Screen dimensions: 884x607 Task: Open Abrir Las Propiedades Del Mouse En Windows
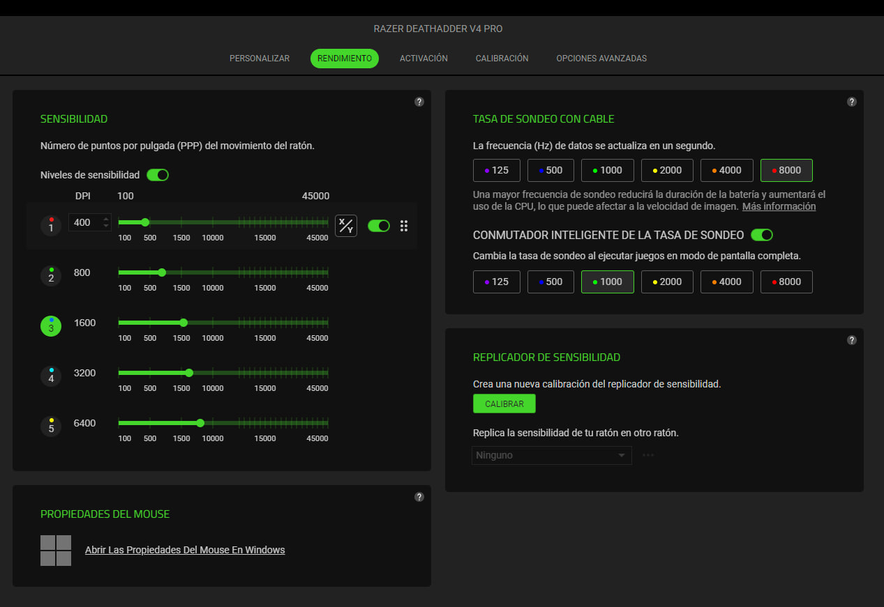tap(185, 550)
